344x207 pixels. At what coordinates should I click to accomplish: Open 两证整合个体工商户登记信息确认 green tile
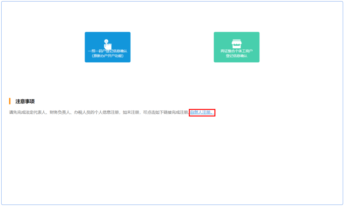click(236, 47)
